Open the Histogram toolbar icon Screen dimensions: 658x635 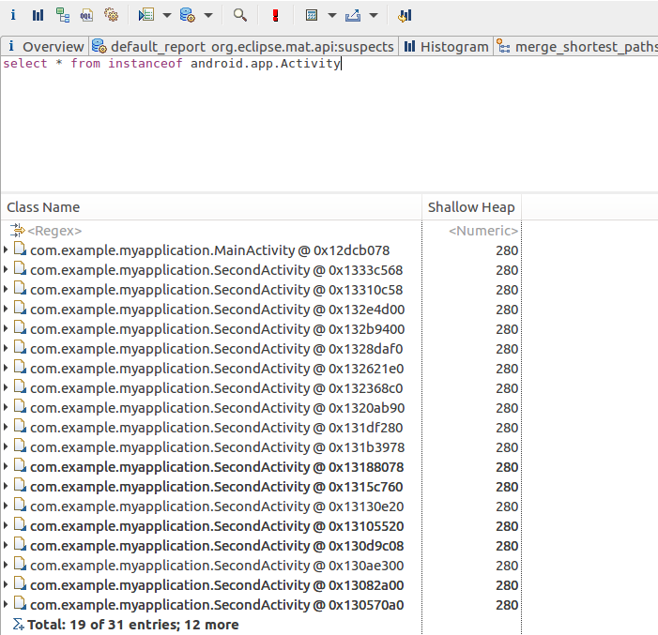(x=38, y=16)
